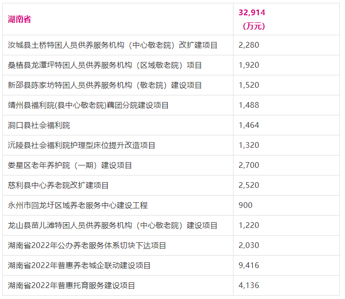The image size is (345, 299).
Task: Select the 龙山县苗儿滩 project name
Action: (113, 226)
